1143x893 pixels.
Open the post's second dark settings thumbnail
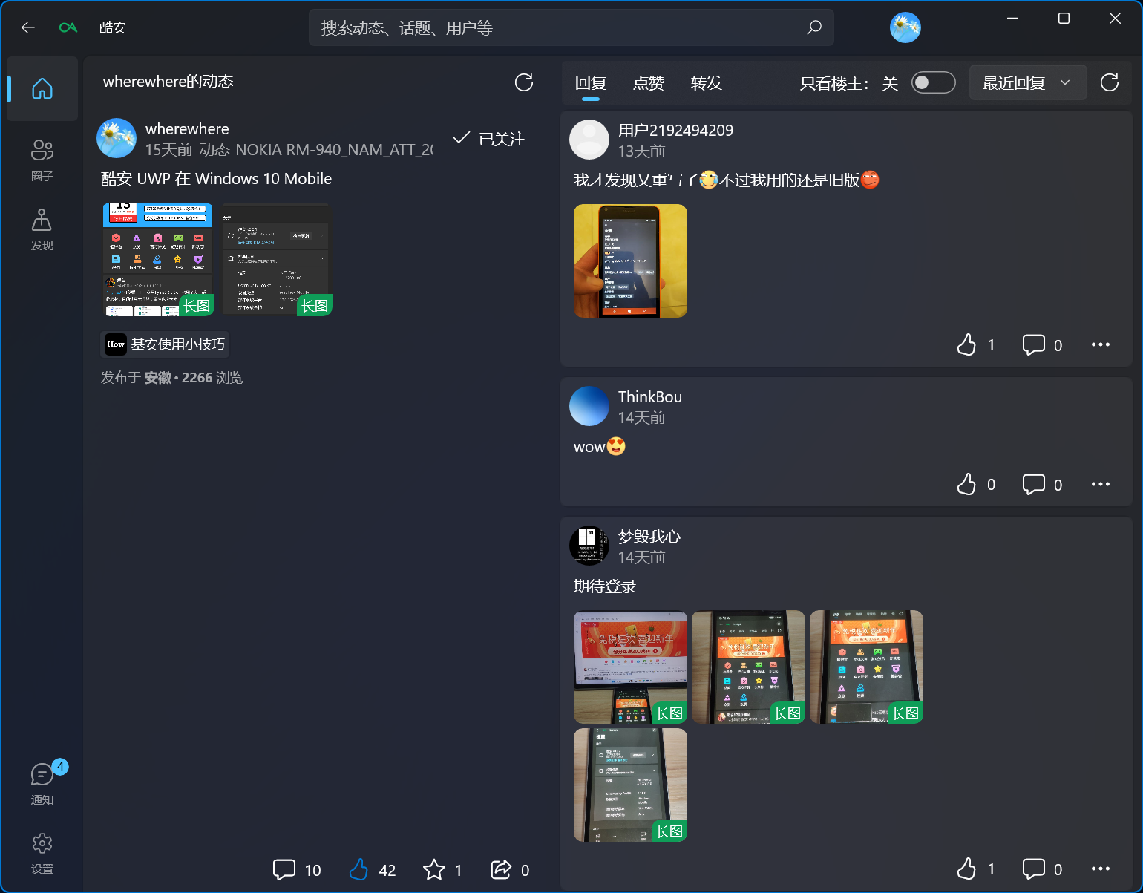click(275, 260)
